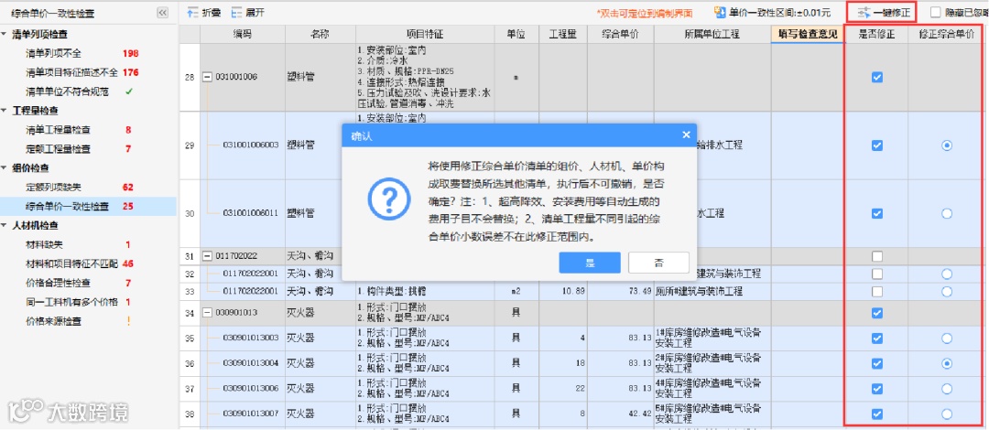The image size is (989, 430).
Task: Select 修正综合单价 radio for row 35
Action: 946,339
